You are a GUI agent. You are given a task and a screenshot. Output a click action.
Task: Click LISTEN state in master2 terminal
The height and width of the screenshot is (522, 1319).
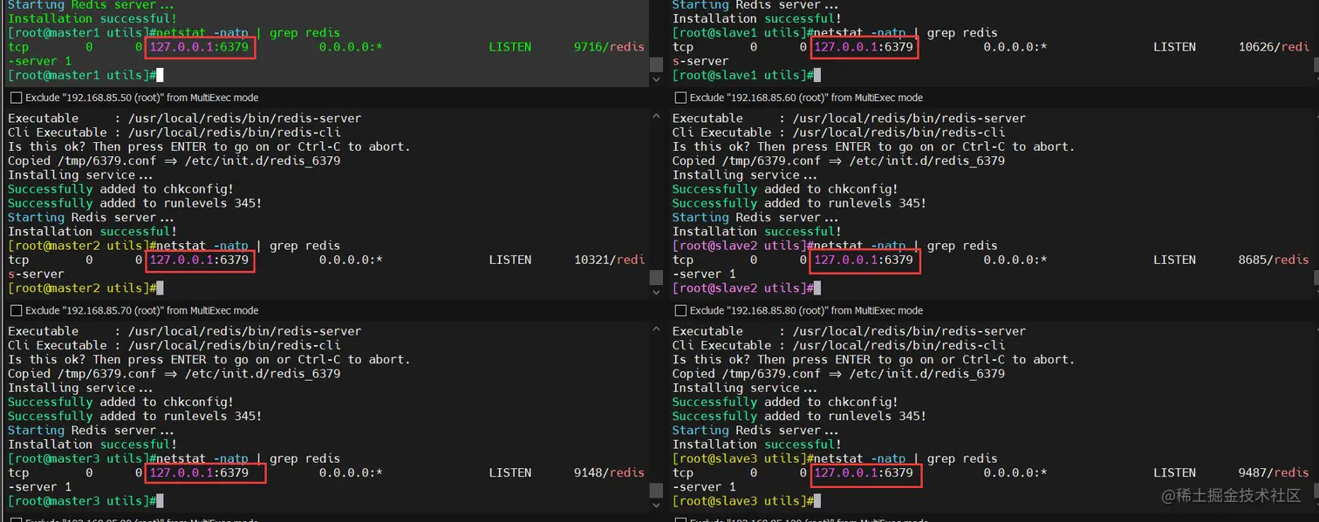tap(510, 260)
